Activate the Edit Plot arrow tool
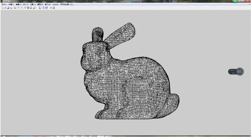This screenshot has height=137, width=251. click(15, 8)
